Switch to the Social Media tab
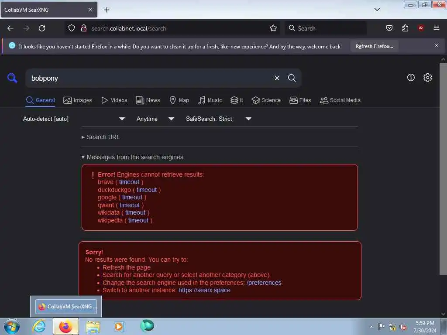This screenshot has height=335, width=447. click(x=340, y=100)
